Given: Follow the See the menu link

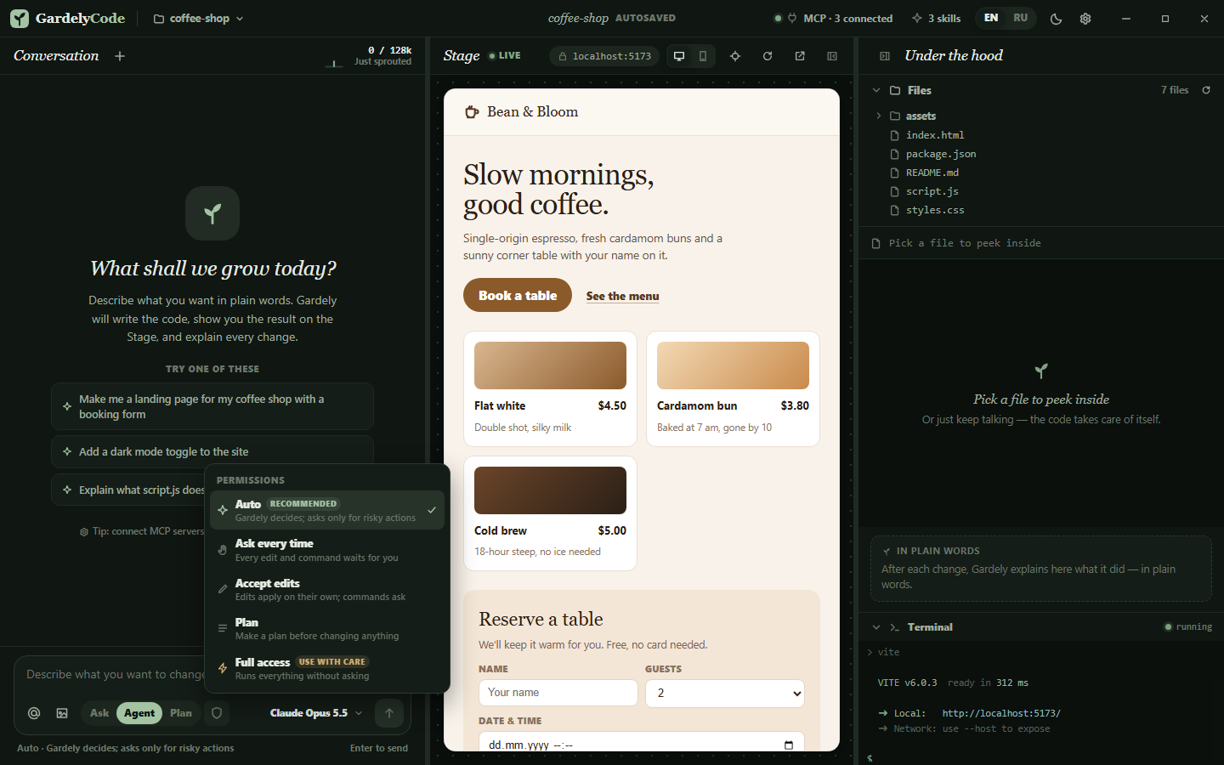Looking at the screenshot, I should click(623, 296).
